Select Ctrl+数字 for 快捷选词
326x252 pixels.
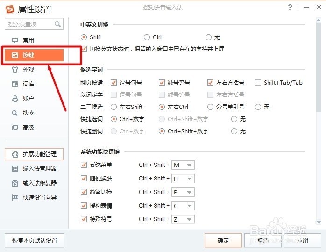113,119
